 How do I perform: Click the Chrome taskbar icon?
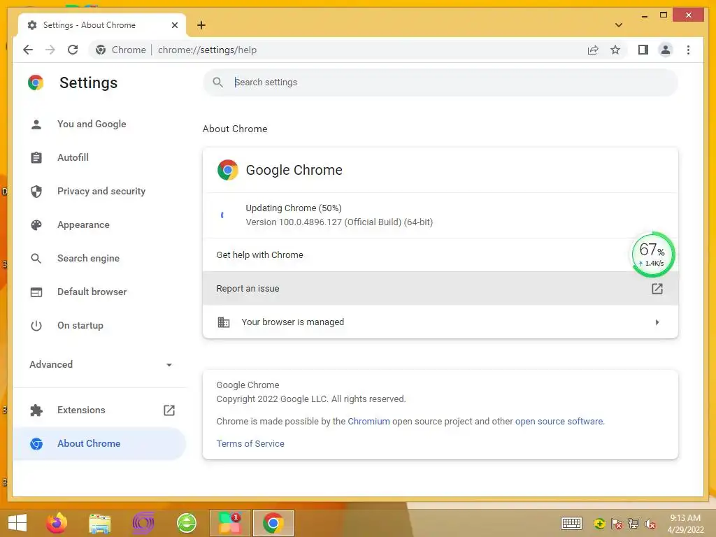pos(273,523)
